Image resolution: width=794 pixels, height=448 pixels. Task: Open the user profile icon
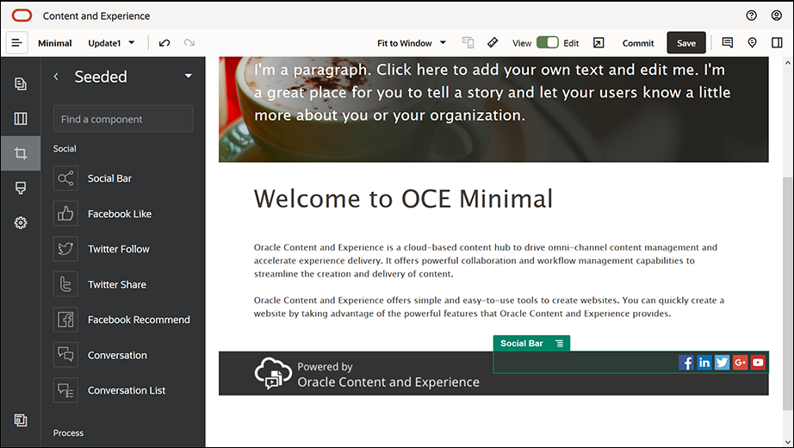tap(777, 16)
